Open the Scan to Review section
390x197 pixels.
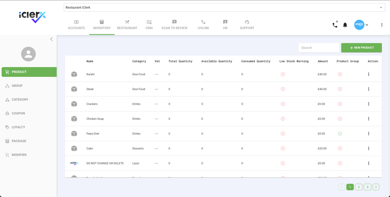174,25
